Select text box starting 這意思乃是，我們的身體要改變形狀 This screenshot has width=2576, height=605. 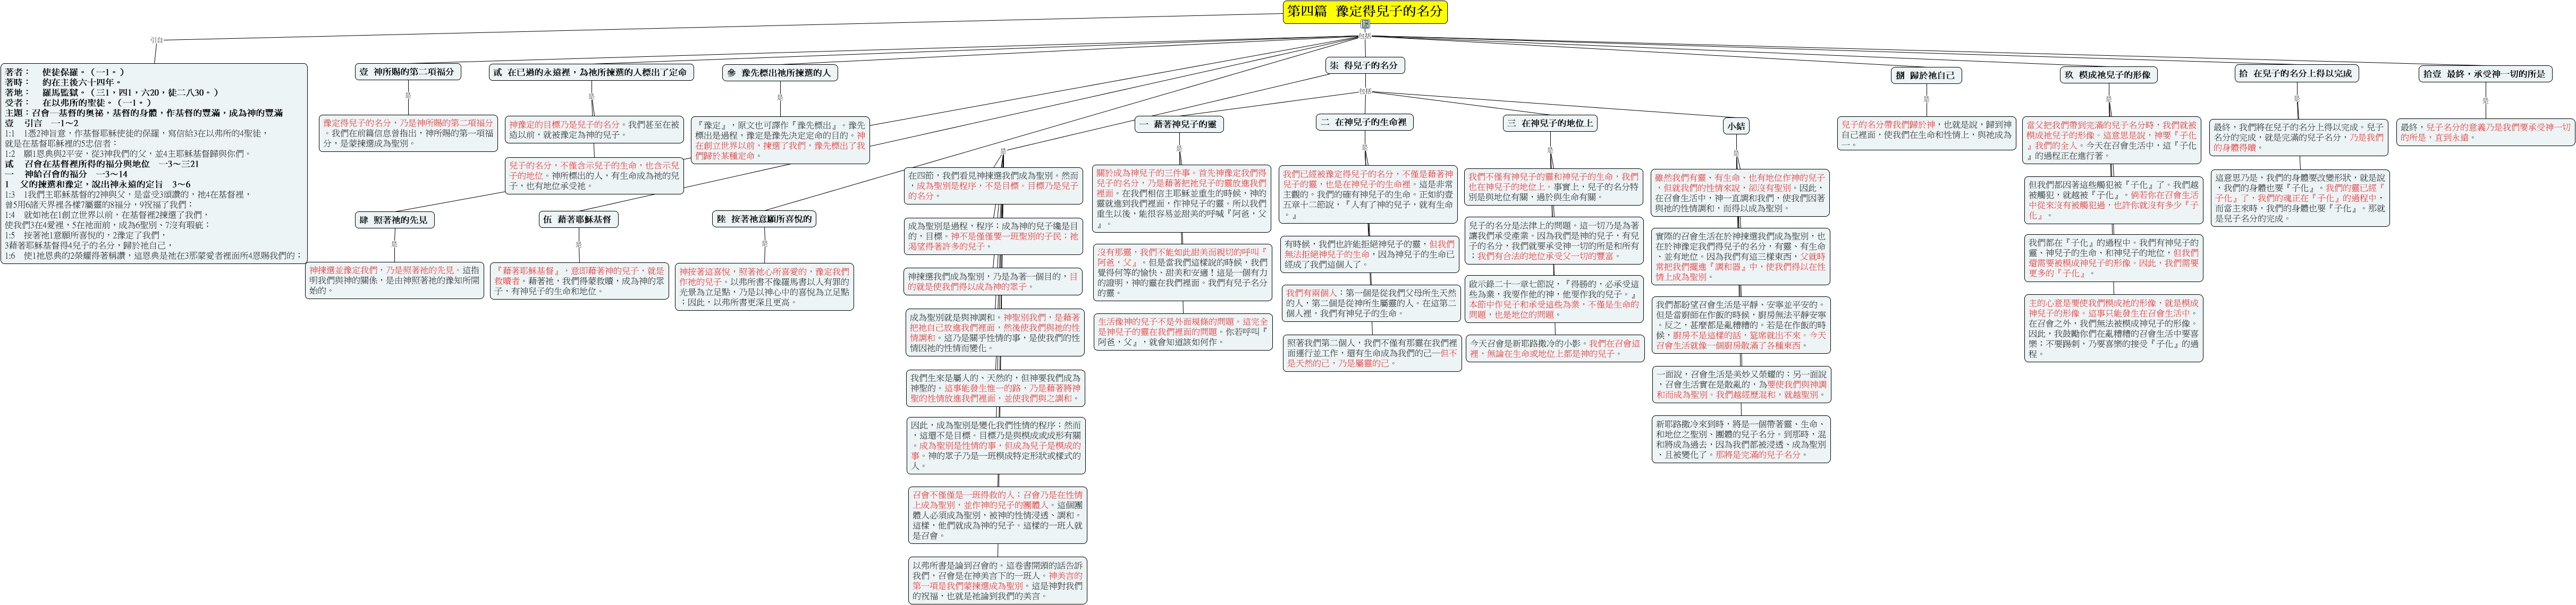(x=2301, y=197)
